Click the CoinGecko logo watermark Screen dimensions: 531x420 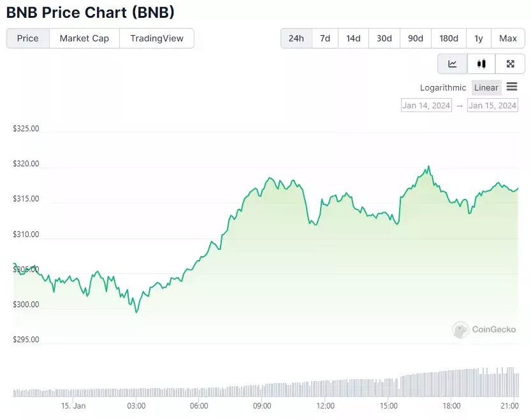point(484,329)
